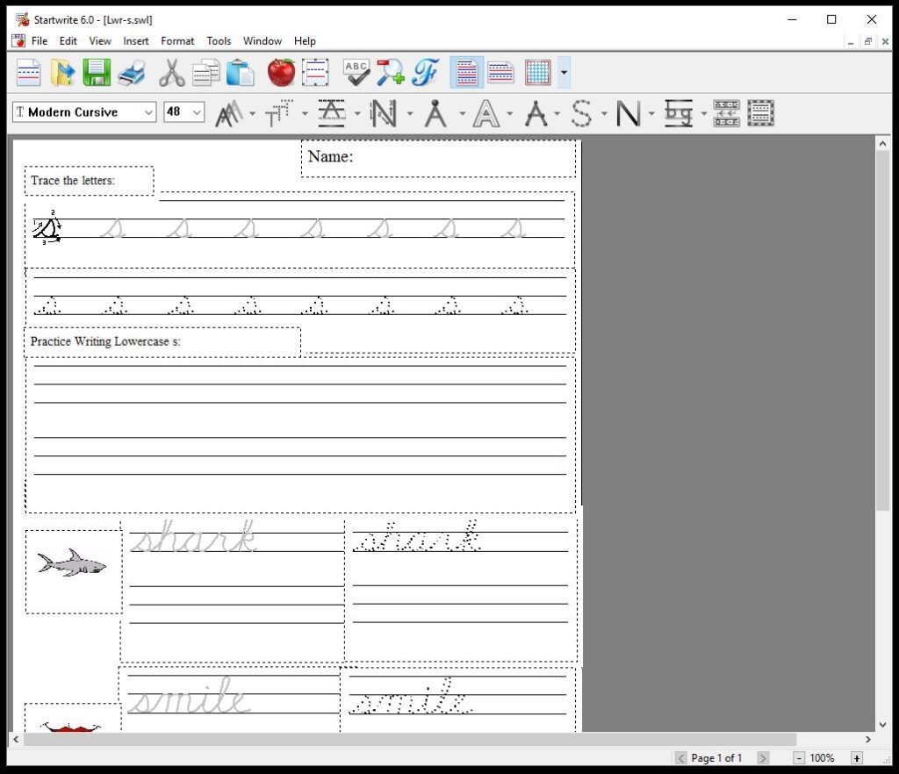
Task: Open the cursive F font icon
Action: (426, 72)
